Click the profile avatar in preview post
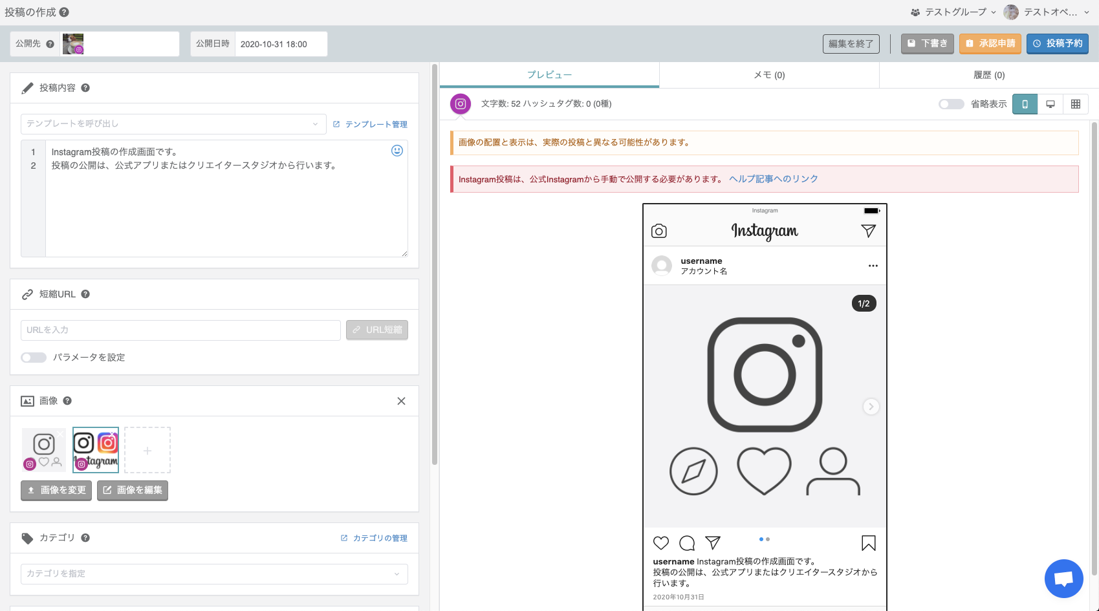1099x611 pixels. point(662,266)
